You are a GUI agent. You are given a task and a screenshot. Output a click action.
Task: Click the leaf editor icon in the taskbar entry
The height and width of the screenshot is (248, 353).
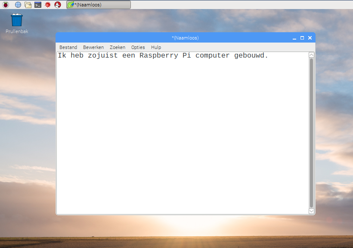[x=70, y=5]
